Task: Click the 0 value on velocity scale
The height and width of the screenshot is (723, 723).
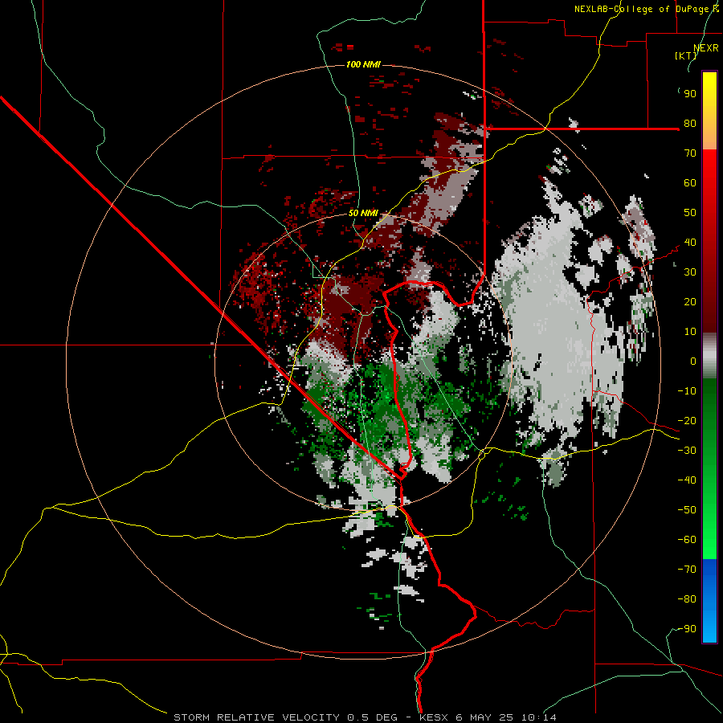Action: (x=693, y=361)
